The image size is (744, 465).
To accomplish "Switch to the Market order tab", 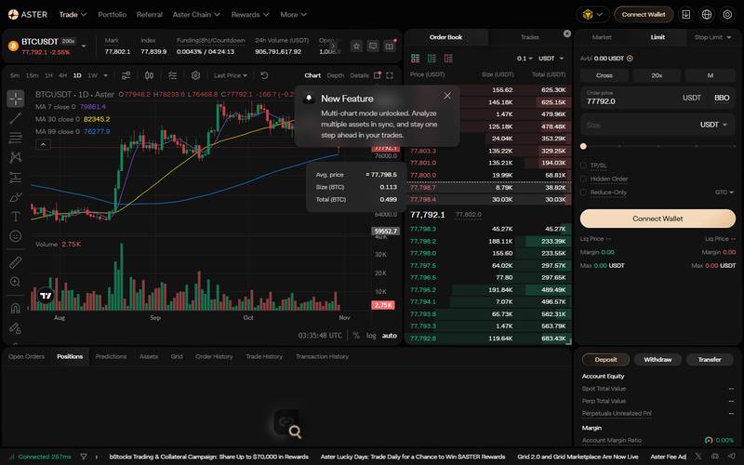I will 602,37.
